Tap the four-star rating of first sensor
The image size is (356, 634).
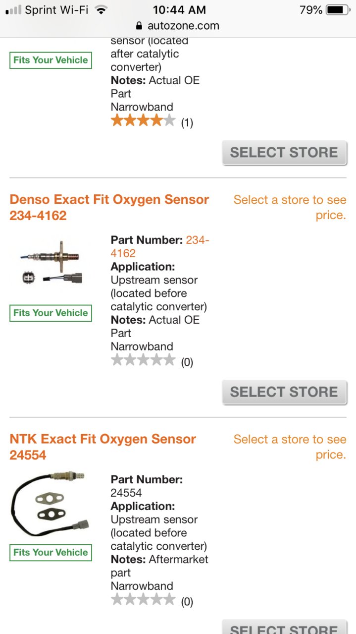click(x=143, y=120)
